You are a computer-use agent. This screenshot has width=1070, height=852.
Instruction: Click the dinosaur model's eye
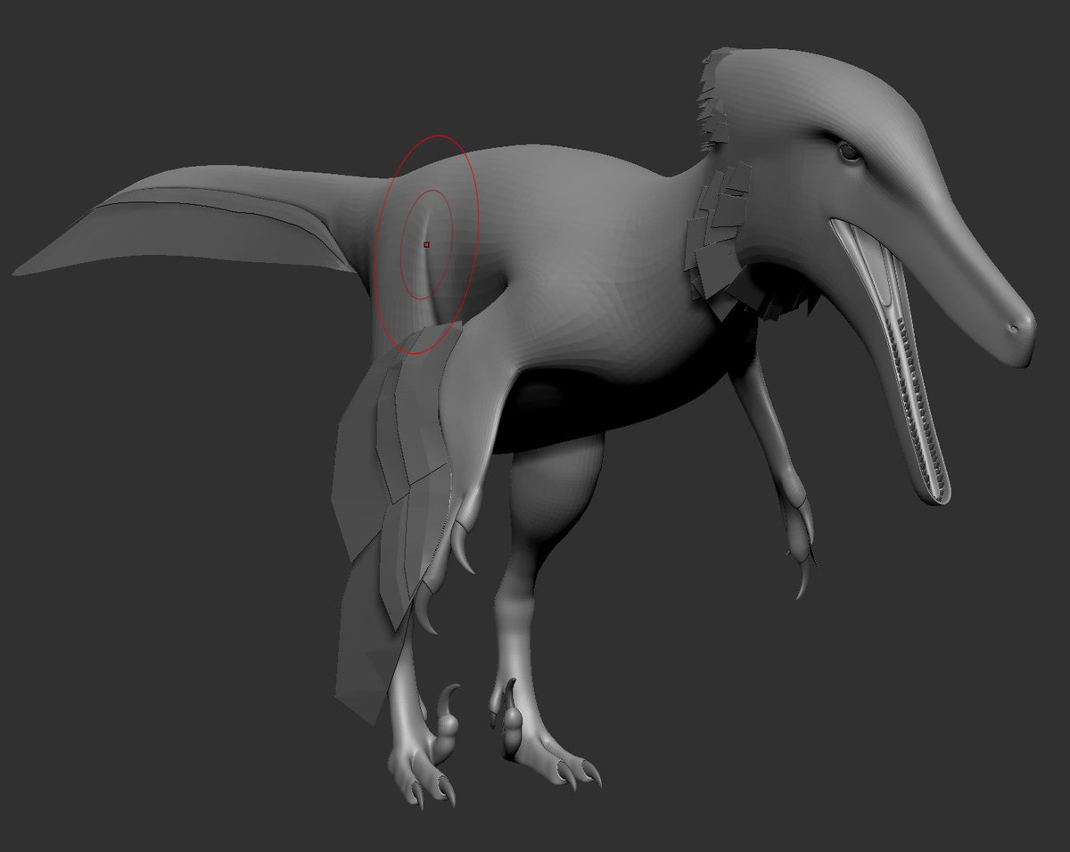(x=849, y=152)
